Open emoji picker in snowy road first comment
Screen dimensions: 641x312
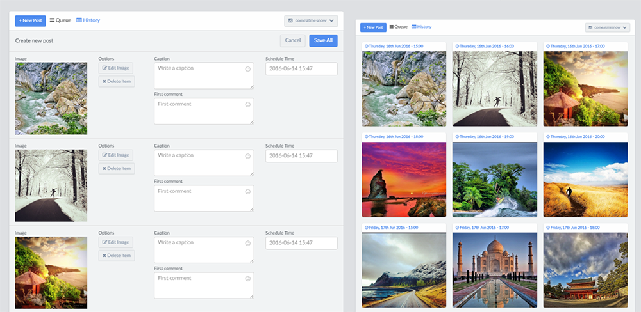(x=247, y=192)
